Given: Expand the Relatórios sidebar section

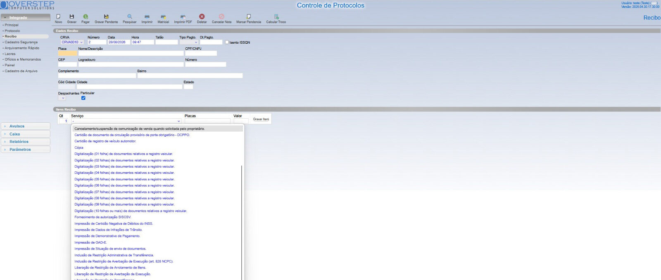Looking at the screenshot, I should point(25,142).
